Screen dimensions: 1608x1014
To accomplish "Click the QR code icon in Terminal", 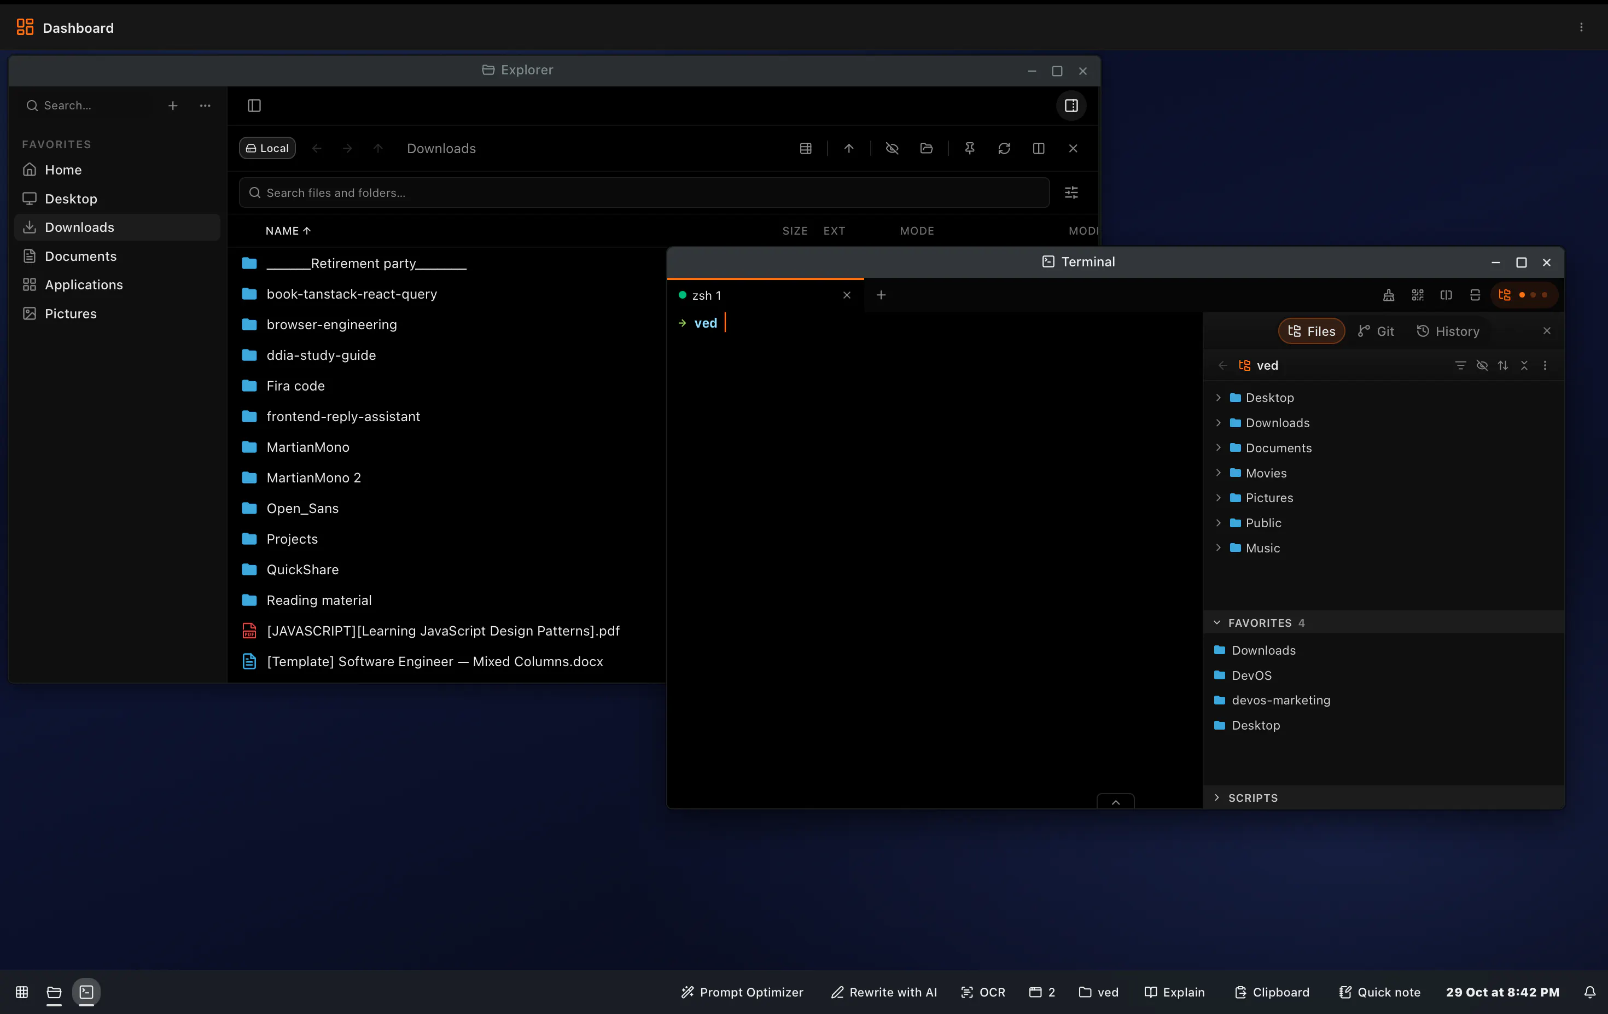I will 1418,295.
